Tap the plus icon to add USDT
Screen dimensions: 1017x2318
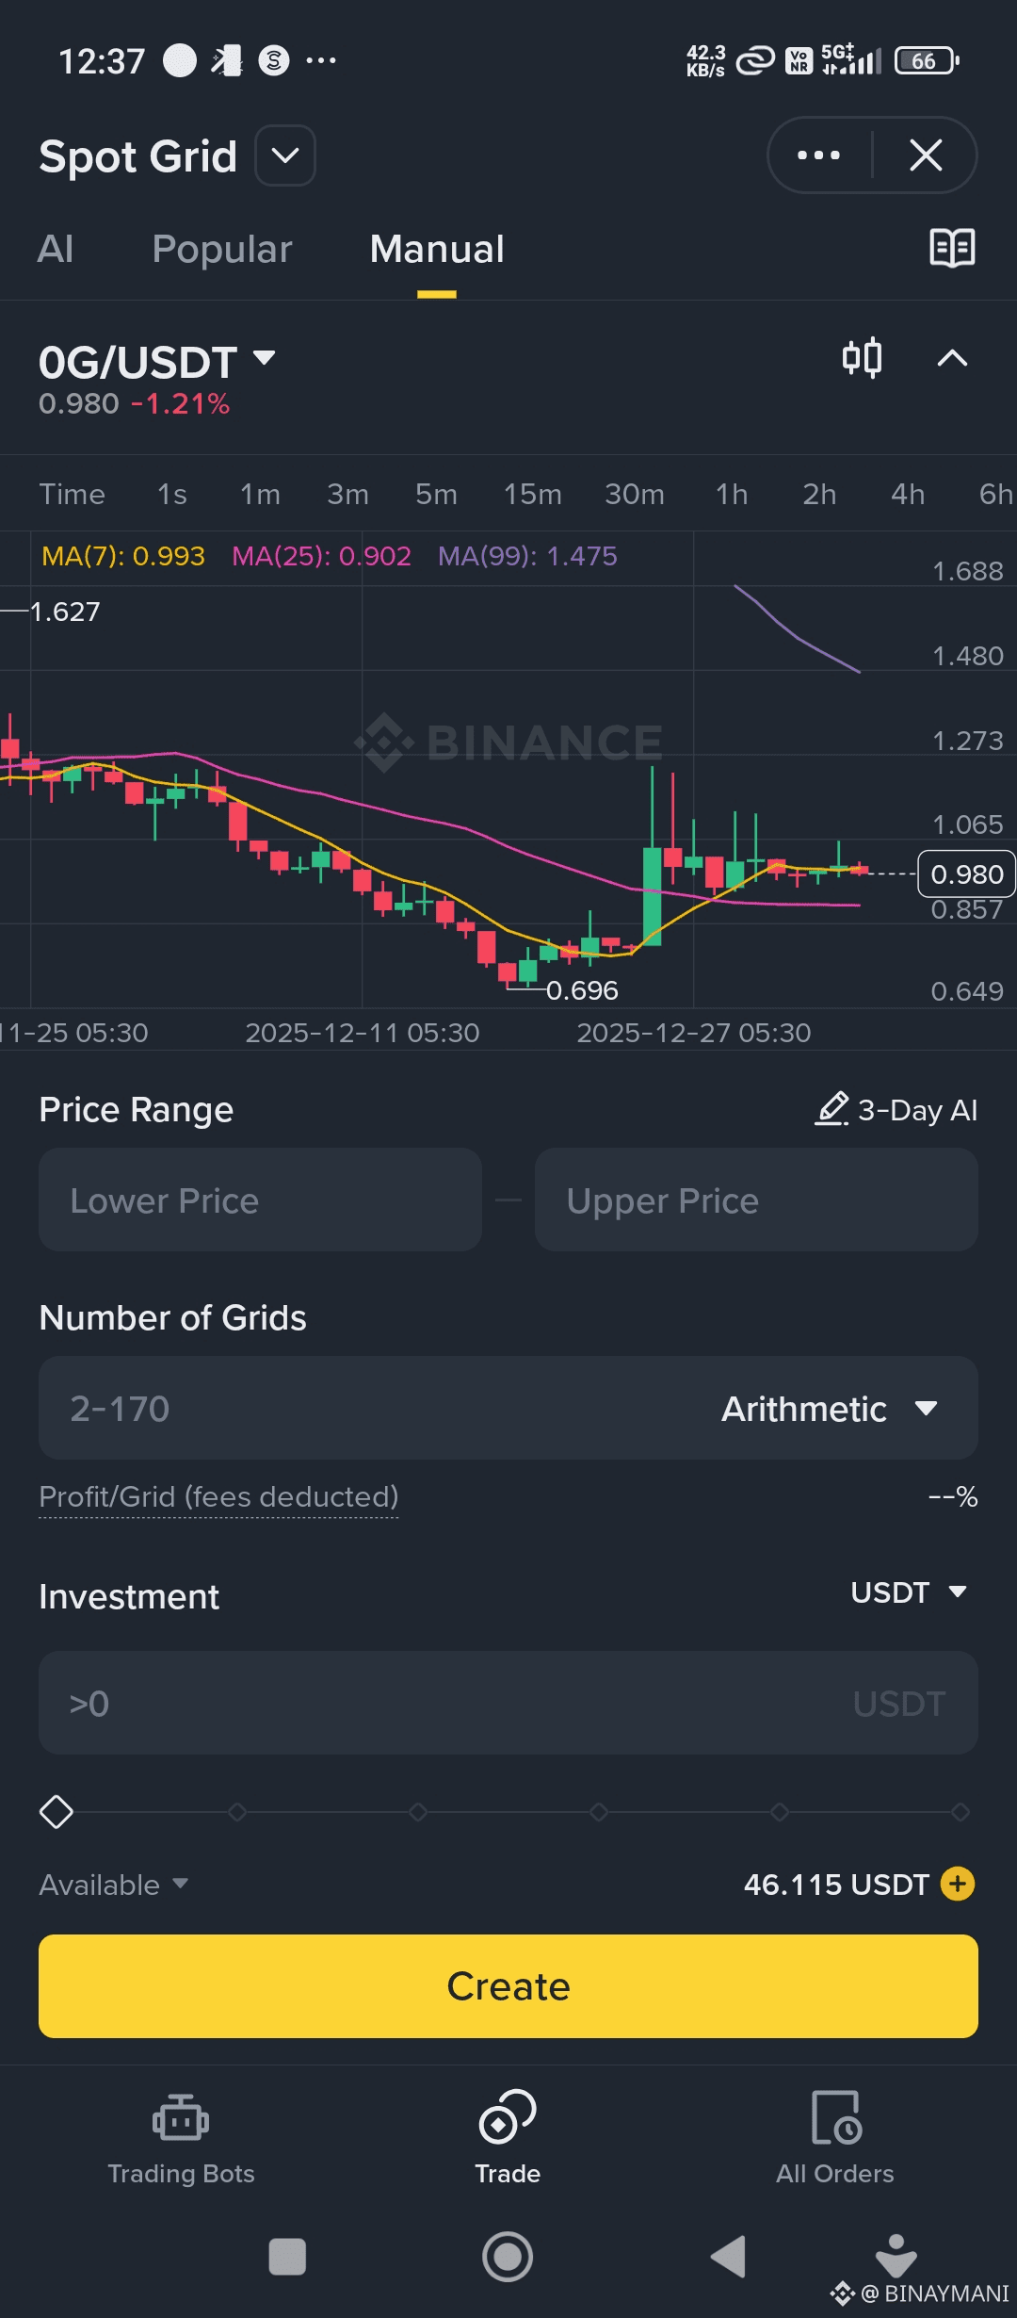click(958, 1884)
